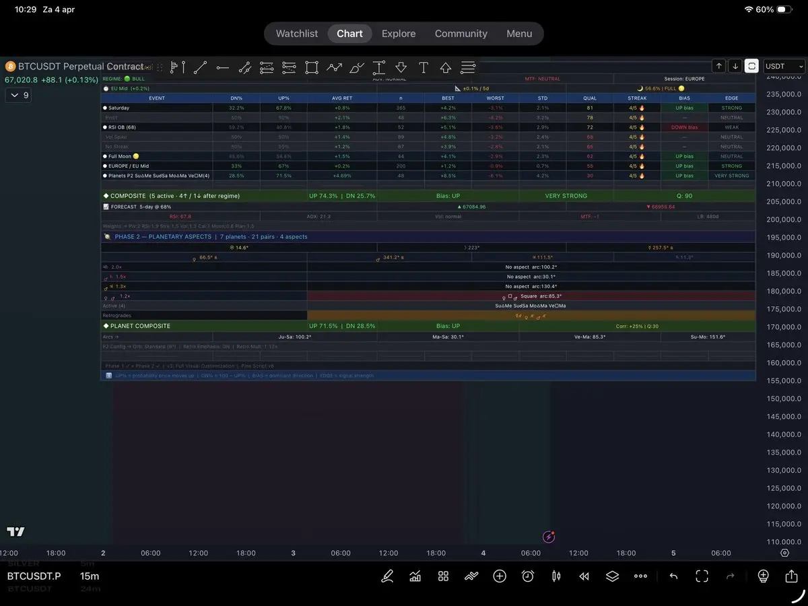Open the price scale settings hexagon
This screenshot has height=606, width=808.
(x=784, y=553)
